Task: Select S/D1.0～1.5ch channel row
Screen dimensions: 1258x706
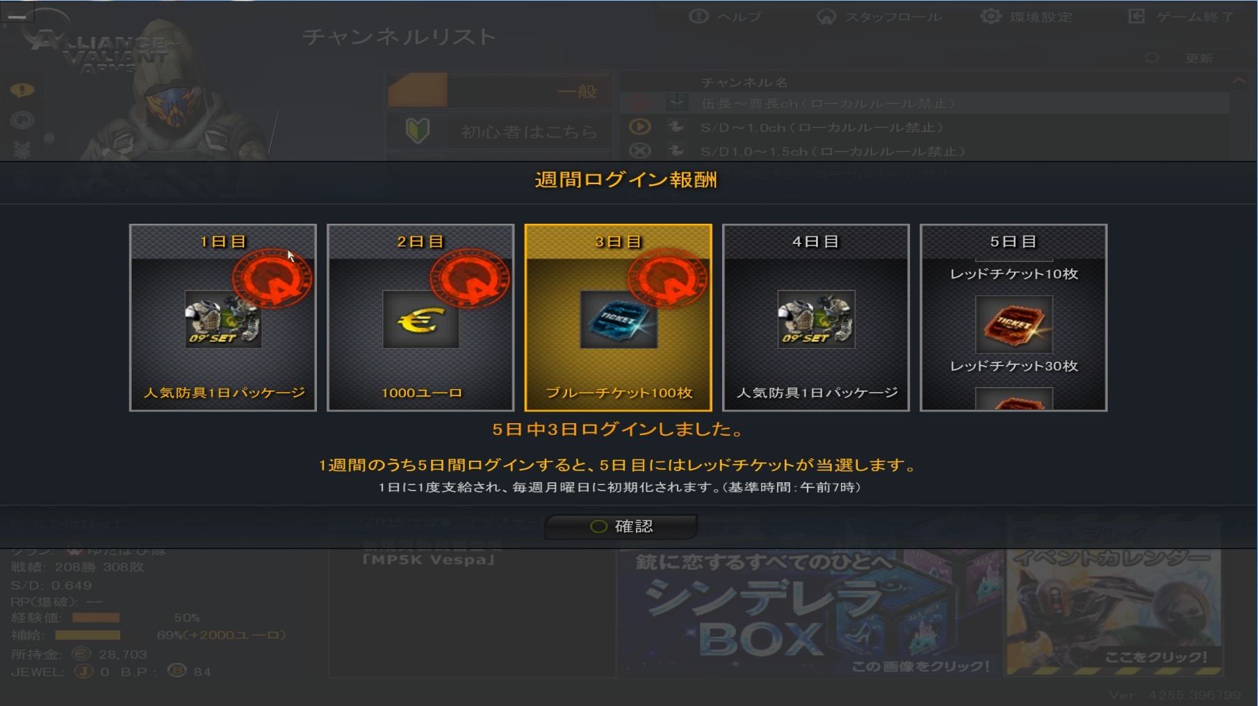Action: (924, 151)
